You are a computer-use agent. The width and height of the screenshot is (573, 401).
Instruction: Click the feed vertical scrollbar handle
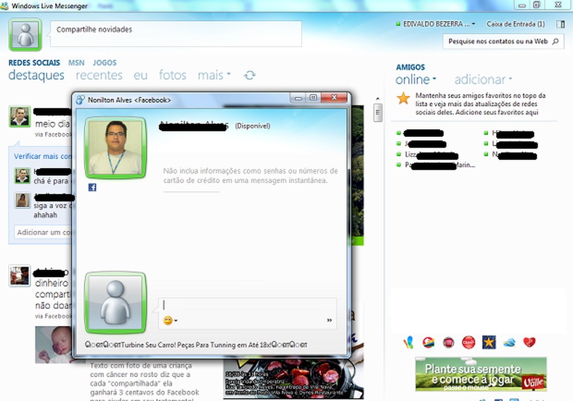click(x=377, y=112)
